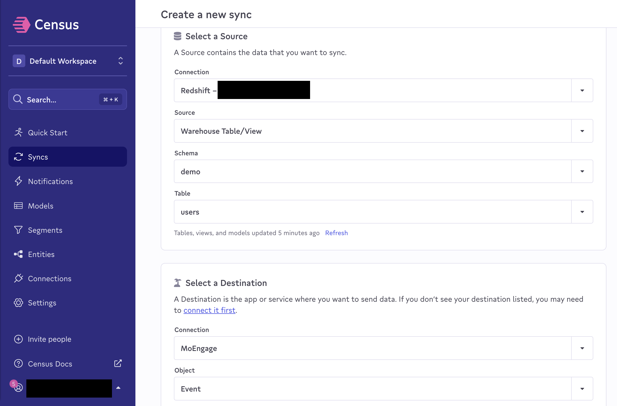Click the Invite people option
The image size is (617, 406).
[49, 339]
